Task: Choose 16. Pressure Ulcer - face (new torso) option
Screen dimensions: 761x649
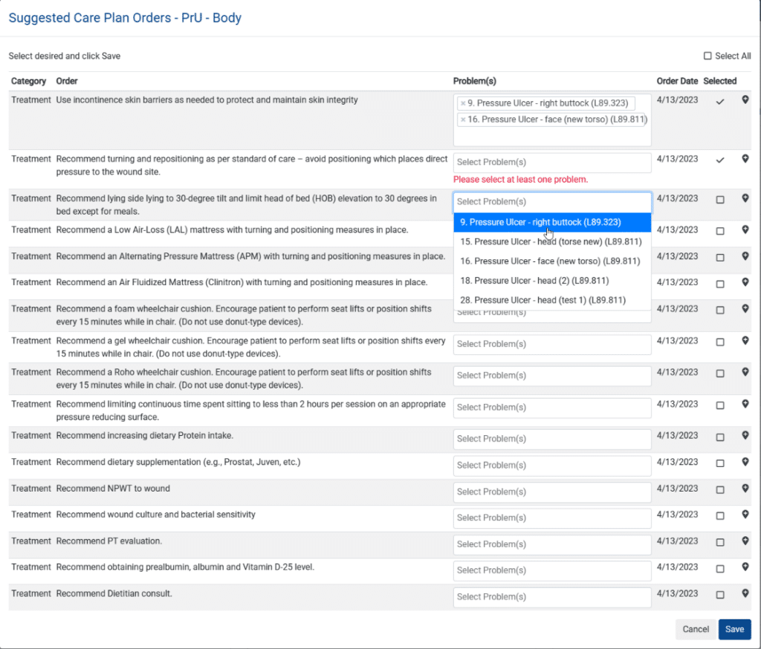Action: click(x=552, y=261)
